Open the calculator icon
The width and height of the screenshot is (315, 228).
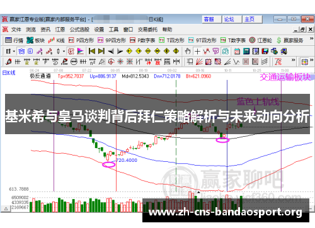pyautogui.click(x=246, y=51)
